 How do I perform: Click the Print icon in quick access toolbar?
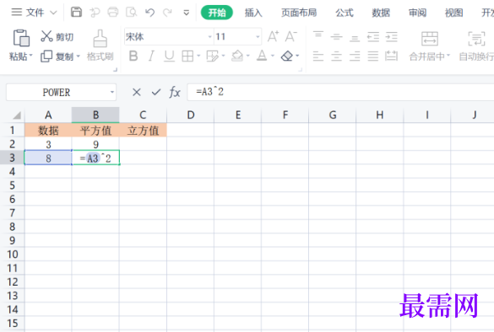[113, 13]
